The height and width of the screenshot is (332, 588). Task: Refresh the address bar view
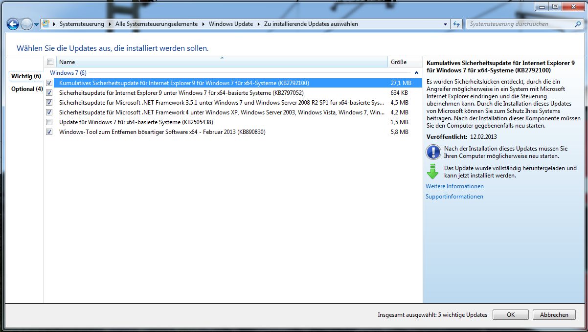coord(457,23)
